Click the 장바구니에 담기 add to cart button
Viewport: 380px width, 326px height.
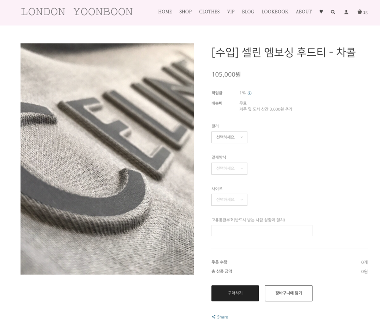pos(289,293)
